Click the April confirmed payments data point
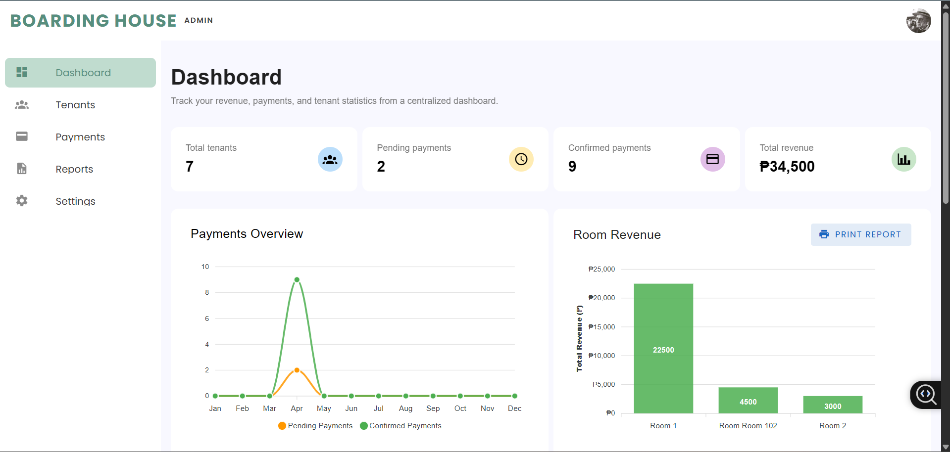The width and height of the screenshot is (950, 452). click(x=297, y=280)
